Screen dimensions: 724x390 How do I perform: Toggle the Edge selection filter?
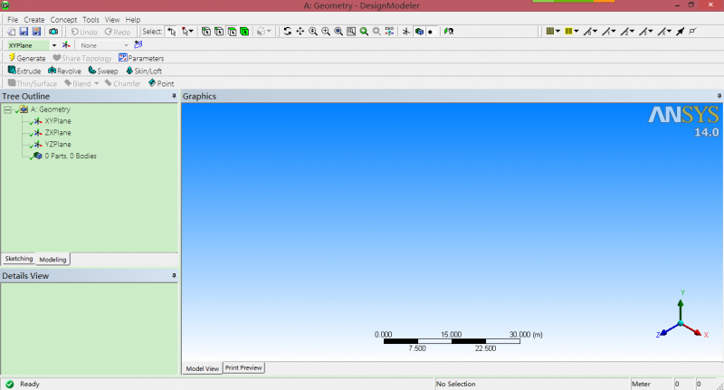click(x=219, y=32)
